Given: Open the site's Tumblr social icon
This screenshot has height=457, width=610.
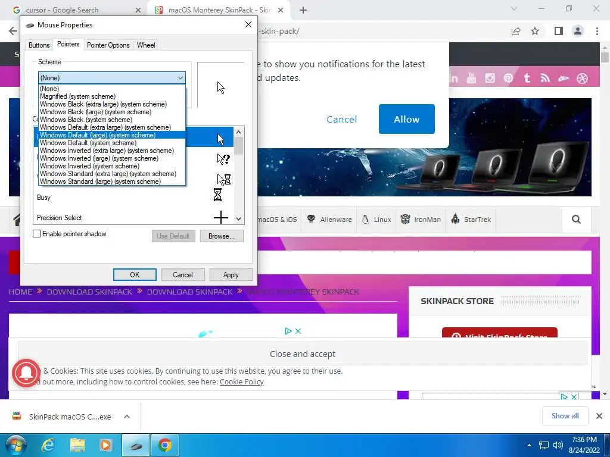Looking at the screenshot, I should 527,78.
